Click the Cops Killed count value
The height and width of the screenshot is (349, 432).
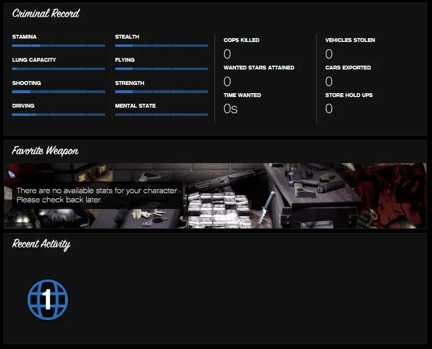[x=227, y=54]
